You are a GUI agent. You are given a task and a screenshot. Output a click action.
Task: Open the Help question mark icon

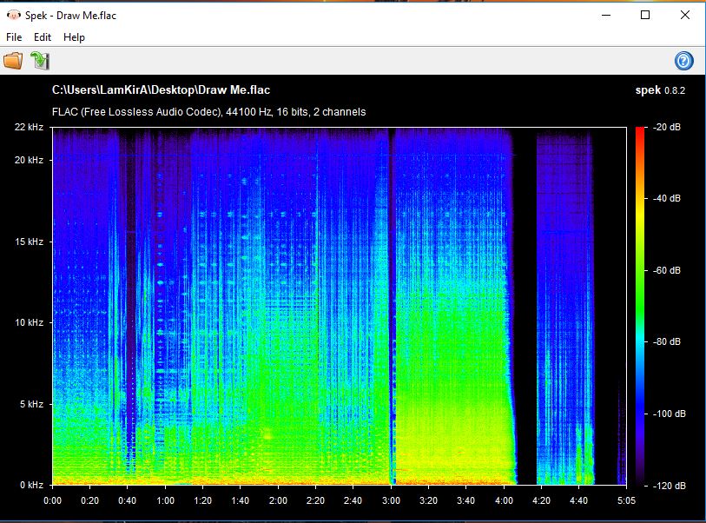pos(683,60)
